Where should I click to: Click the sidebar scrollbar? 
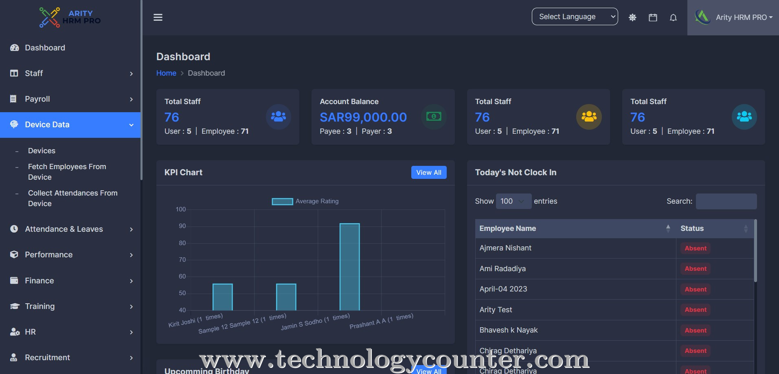click(x=141, y=89)
